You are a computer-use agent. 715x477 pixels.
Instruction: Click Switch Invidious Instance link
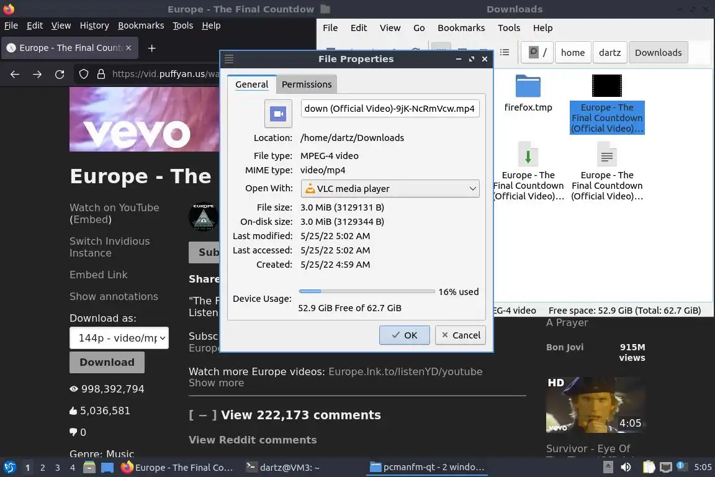[x=109, y=247]
